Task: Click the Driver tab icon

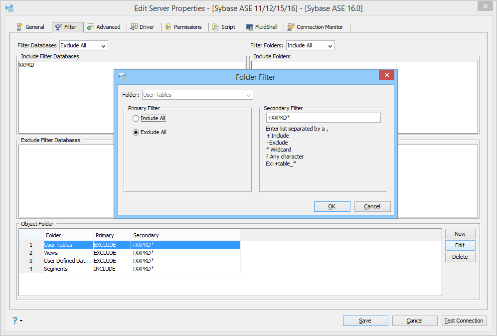Action: (134, 27)
